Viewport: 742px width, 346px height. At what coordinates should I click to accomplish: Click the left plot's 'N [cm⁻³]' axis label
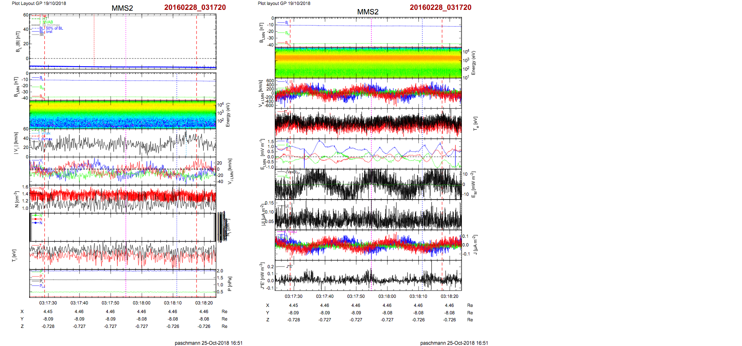pyautogui.click(x=16, y=199)
